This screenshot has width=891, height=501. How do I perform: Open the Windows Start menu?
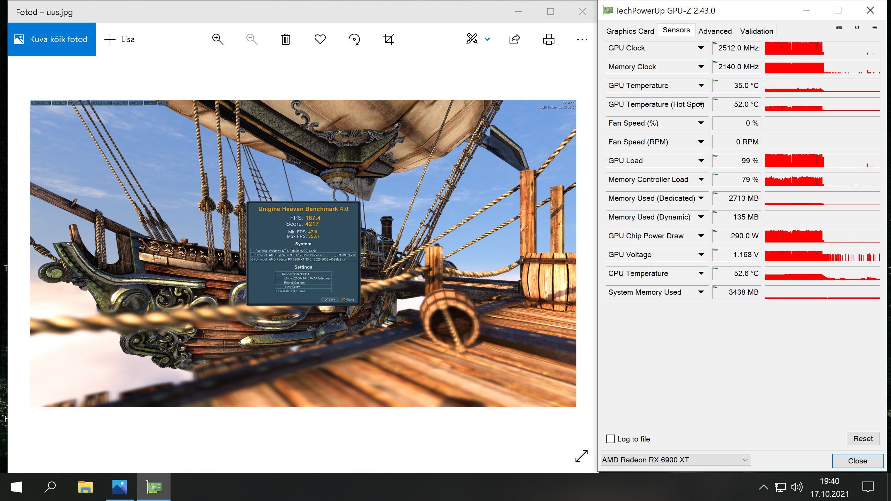17,487
